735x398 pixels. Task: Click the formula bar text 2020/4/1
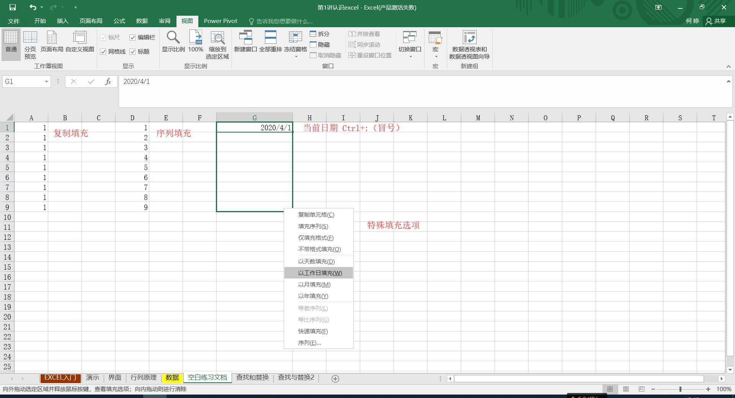(137, 82)
